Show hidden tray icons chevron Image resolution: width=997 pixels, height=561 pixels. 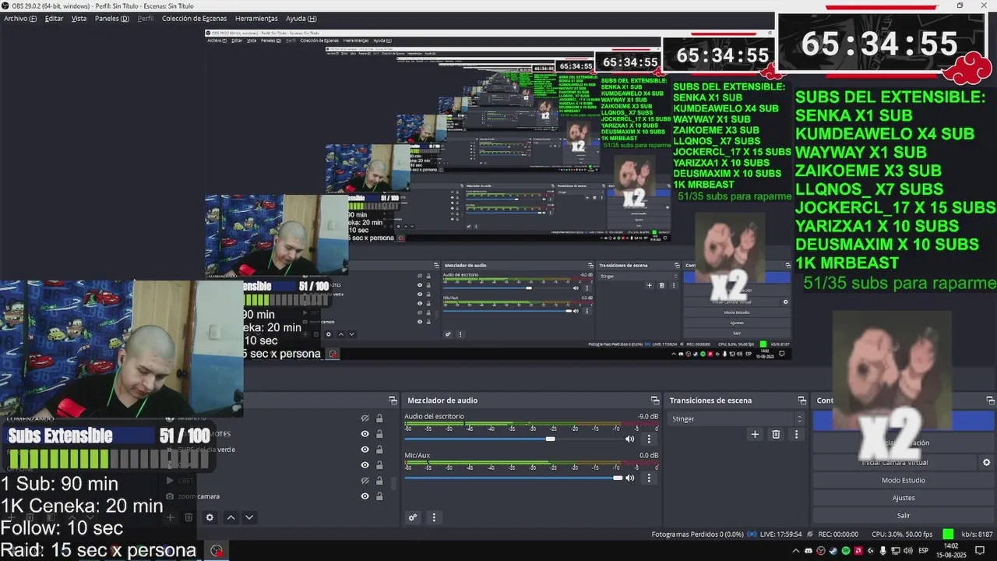tap(795, 551)
